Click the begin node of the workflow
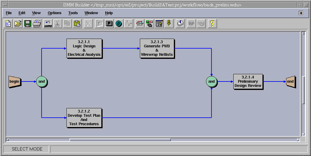This screenshot has width=311, height=156. click(x=14, y=81)
